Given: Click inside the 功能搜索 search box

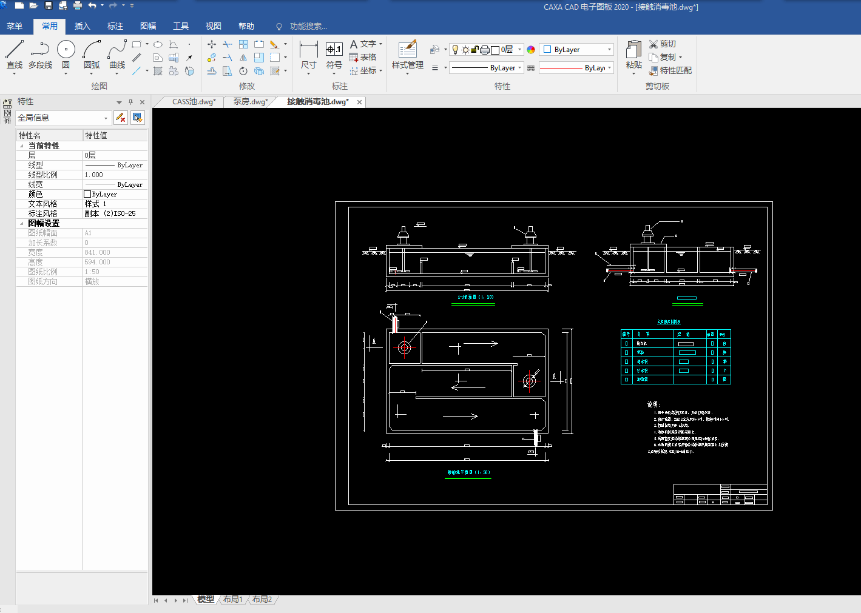Looking at the screenshot, I should click(308, 27).
